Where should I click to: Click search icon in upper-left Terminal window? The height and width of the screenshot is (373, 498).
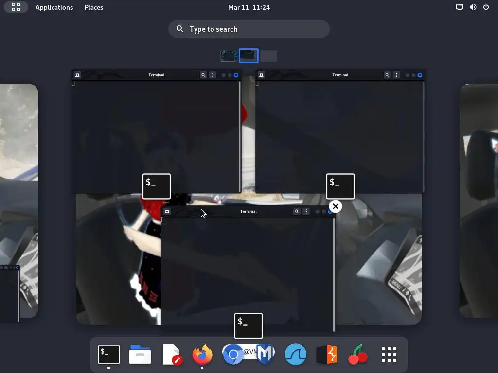(x=203, y=75)
